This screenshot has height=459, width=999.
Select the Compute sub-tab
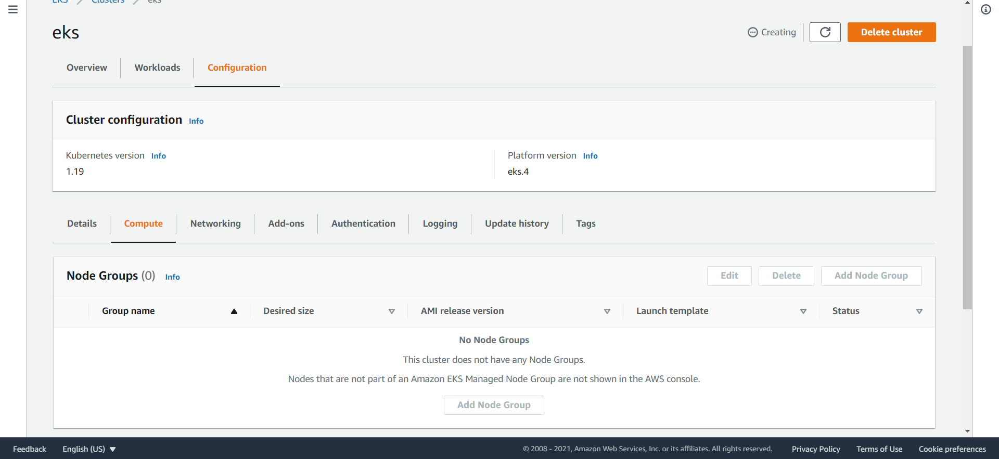pos(144,224)
